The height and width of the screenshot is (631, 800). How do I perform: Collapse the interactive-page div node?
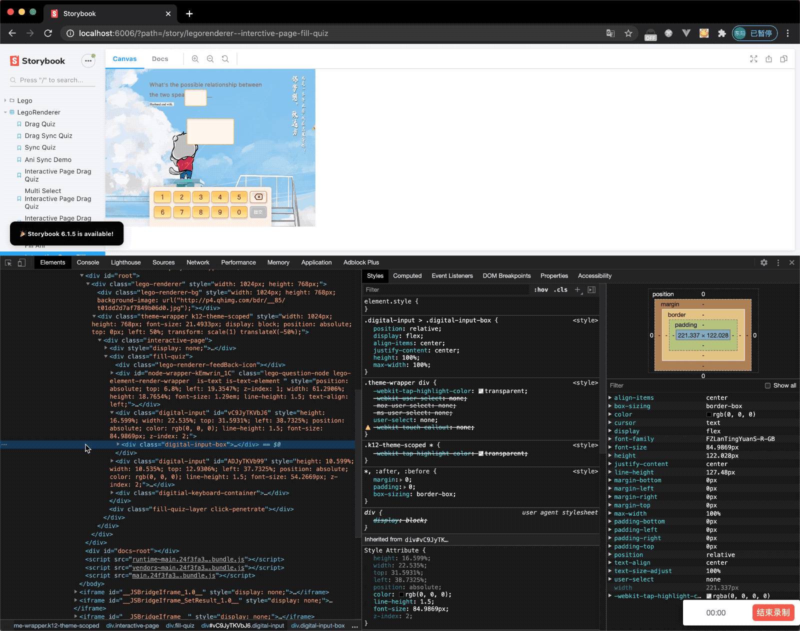pyautogui.click(x=100, y=340)
